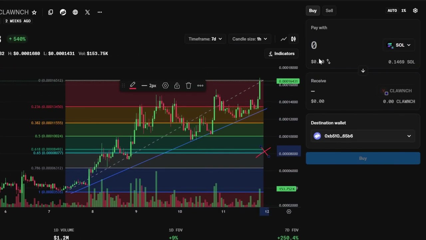
Task: Click the 1D VOLUME $1.2M stat
Action: (64, 234)
